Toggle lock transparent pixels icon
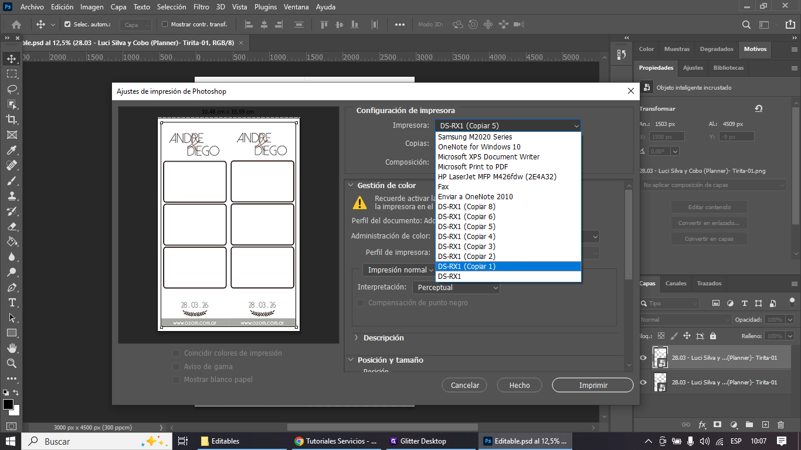The image size is (801, 450). (x=661, y=336)
